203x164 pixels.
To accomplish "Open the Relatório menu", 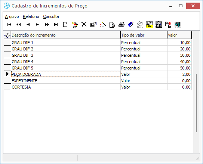I will tap(31, 16).
